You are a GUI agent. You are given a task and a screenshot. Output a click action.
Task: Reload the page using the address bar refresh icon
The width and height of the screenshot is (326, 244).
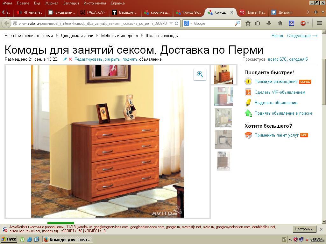click(x=177, y=23)
